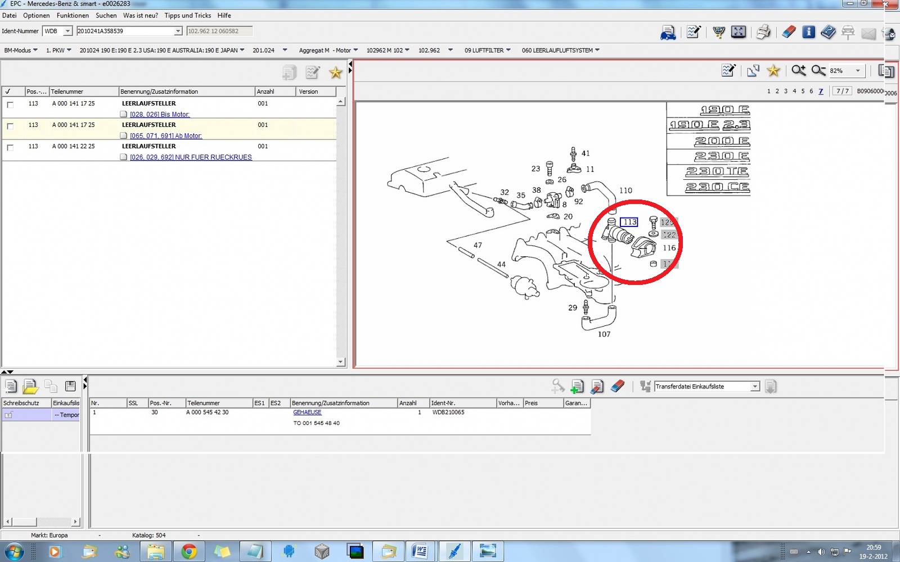This screenshot has width=900, height=562.
Task: Open the vehicle datacard icon in top toolbar
Action: pyautogui.click(x=668, y=33)
